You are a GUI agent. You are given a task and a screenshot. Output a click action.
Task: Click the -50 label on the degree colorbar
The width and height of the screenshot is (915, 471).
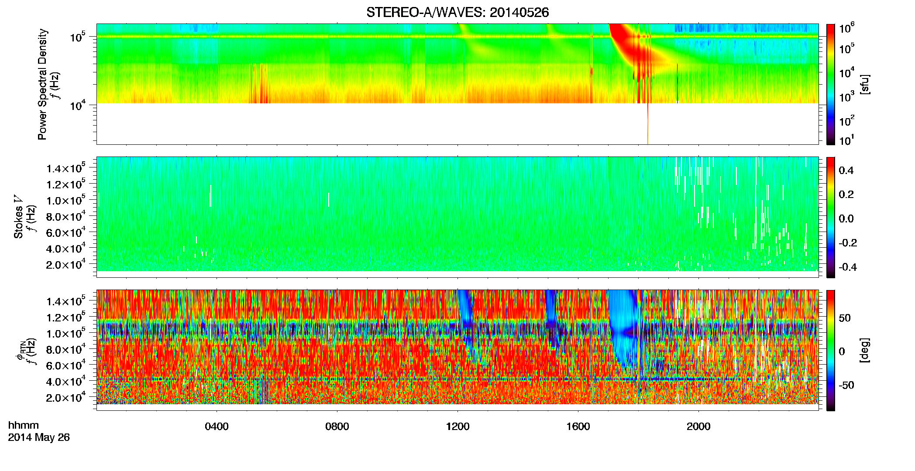coord(846,385)
